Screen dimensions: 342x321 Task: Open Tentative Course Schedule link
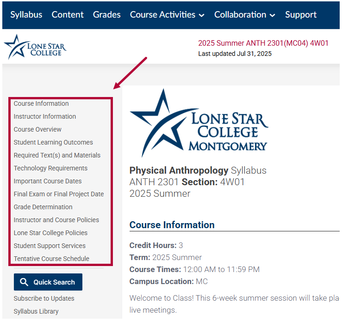coord(51,259)
